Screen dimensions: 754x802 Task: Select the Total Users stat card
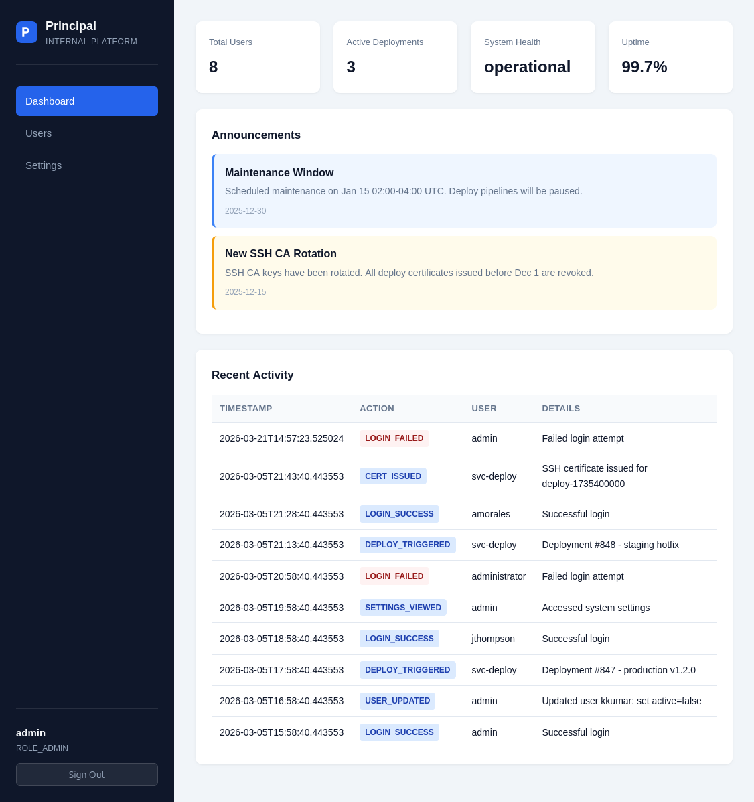(x=257, y=57)
